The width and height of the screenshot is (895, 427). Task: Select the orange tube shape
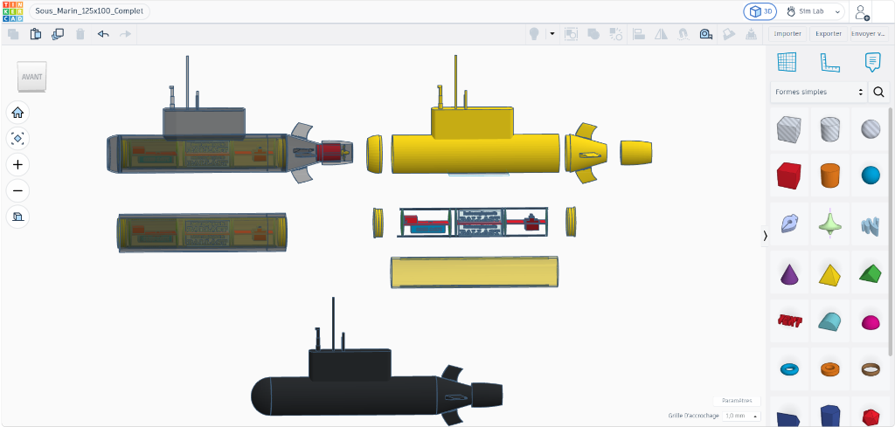[x=831, y=368]
